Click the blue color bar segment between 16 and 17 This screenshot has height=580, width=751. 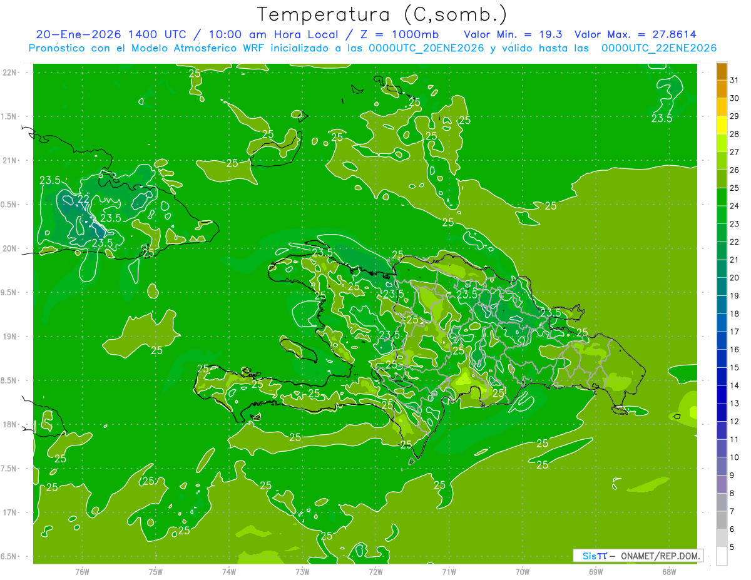[x=722, y=341]
